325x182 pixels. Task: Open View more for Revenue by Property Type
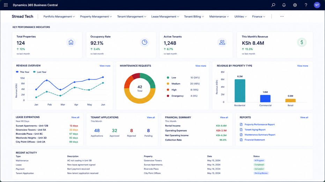coord(303,66)
